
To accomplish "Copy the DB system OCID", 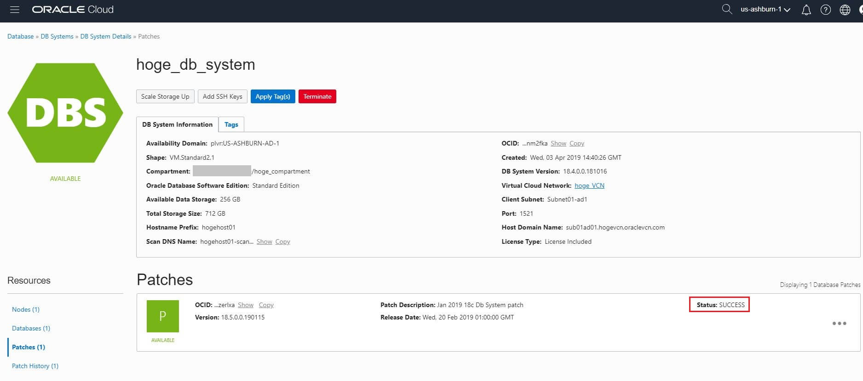I will tap(577, 143).
